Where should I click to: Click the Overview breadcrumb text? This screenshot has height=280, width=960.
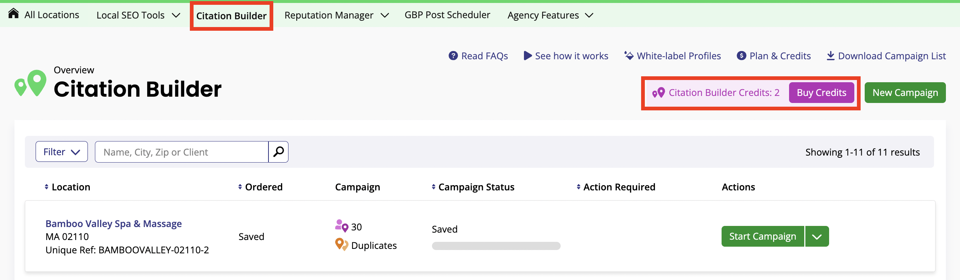[74, 70]
